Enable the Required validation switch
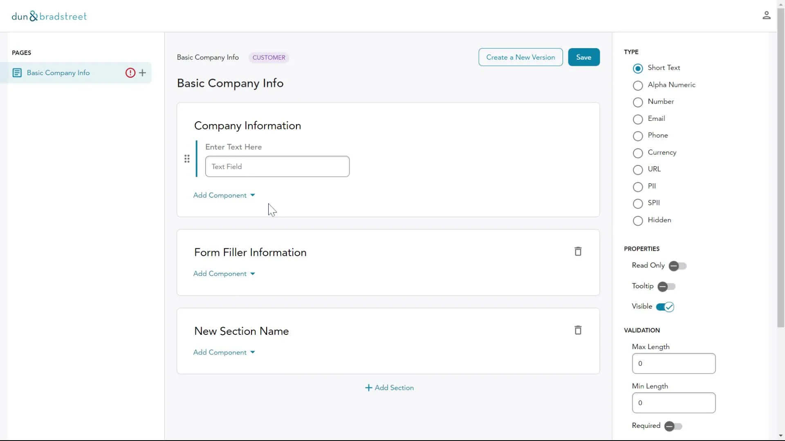 (x=673, y=426)
